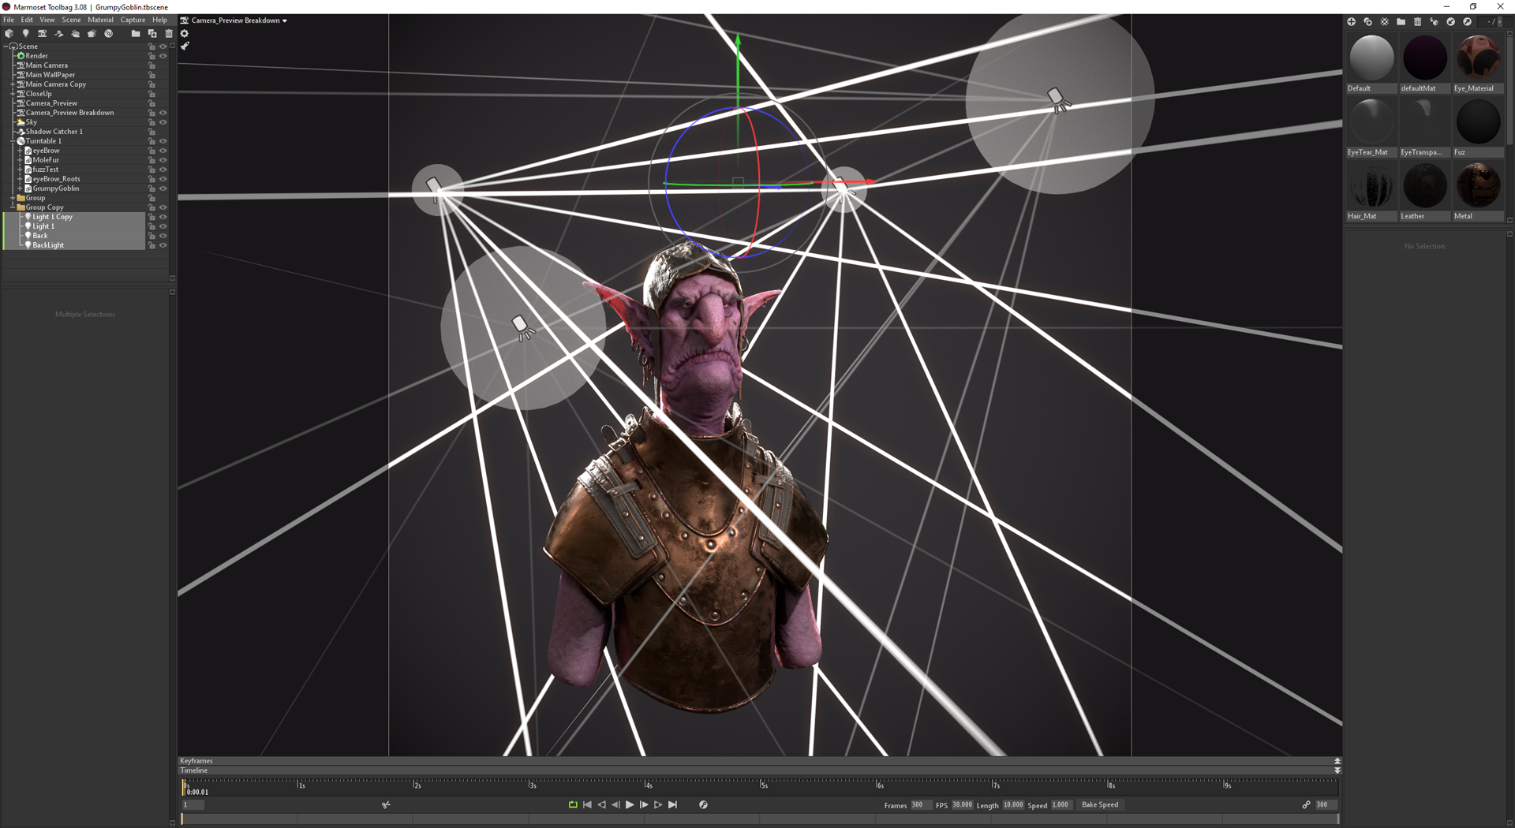Add a shadow catcher object icon

click(59, 34)
